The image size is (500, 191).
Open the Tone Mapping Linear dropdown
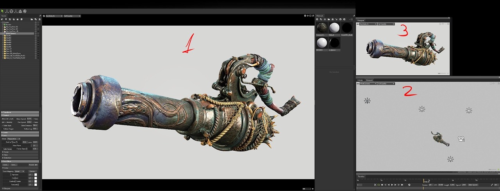click(19, 171)
